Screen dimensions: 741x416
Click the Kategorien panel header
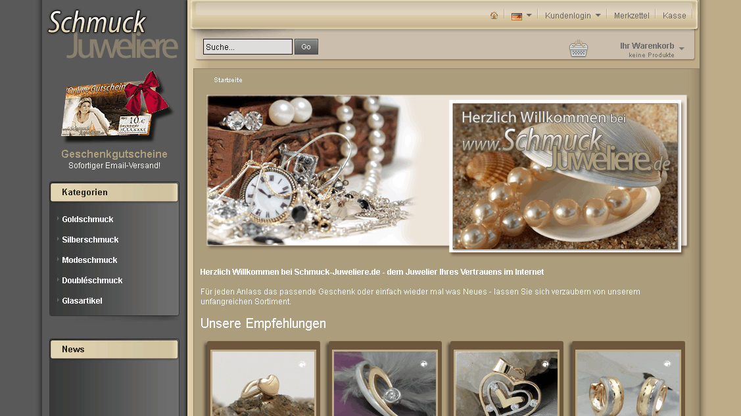click(114, 192)
